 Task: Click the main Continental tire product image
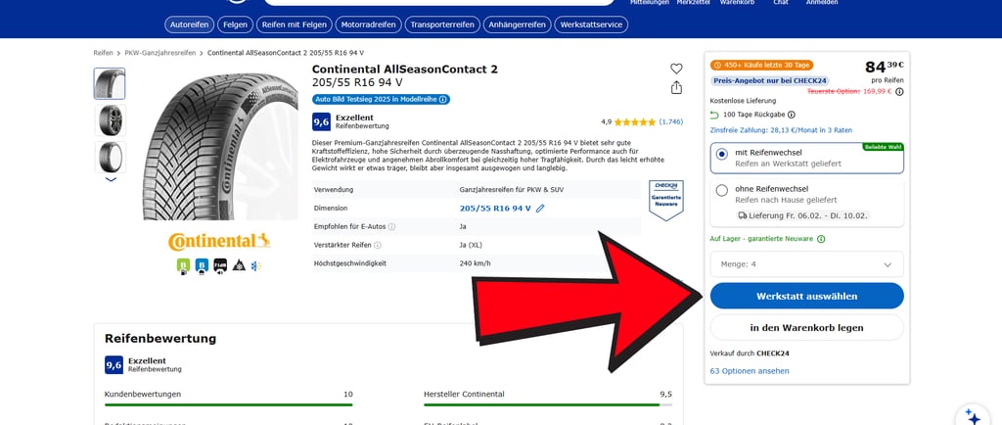(x=220, y=146)
